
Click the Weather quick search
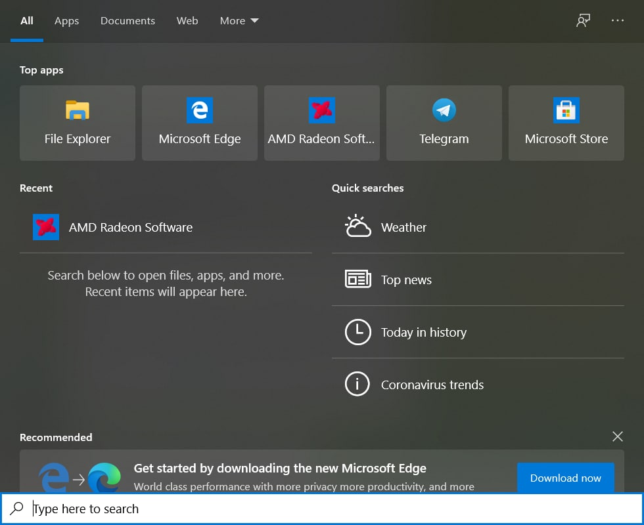(478, 227)
